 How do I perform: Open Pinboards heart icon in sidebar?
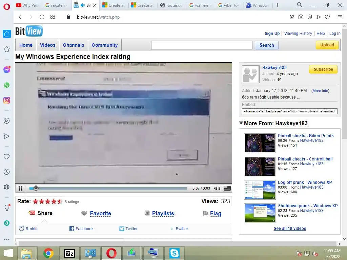tap(7, 156)
